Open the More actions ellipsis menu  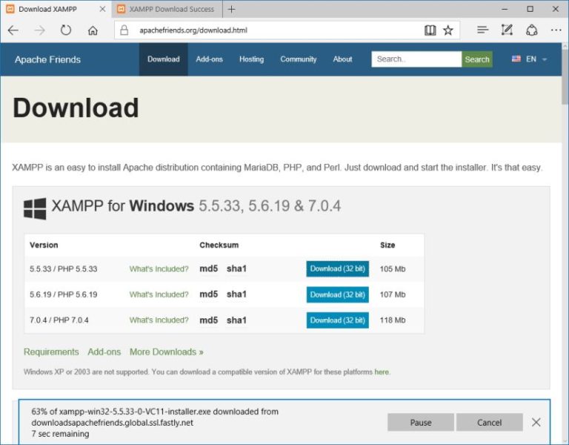tap(556, 30)
